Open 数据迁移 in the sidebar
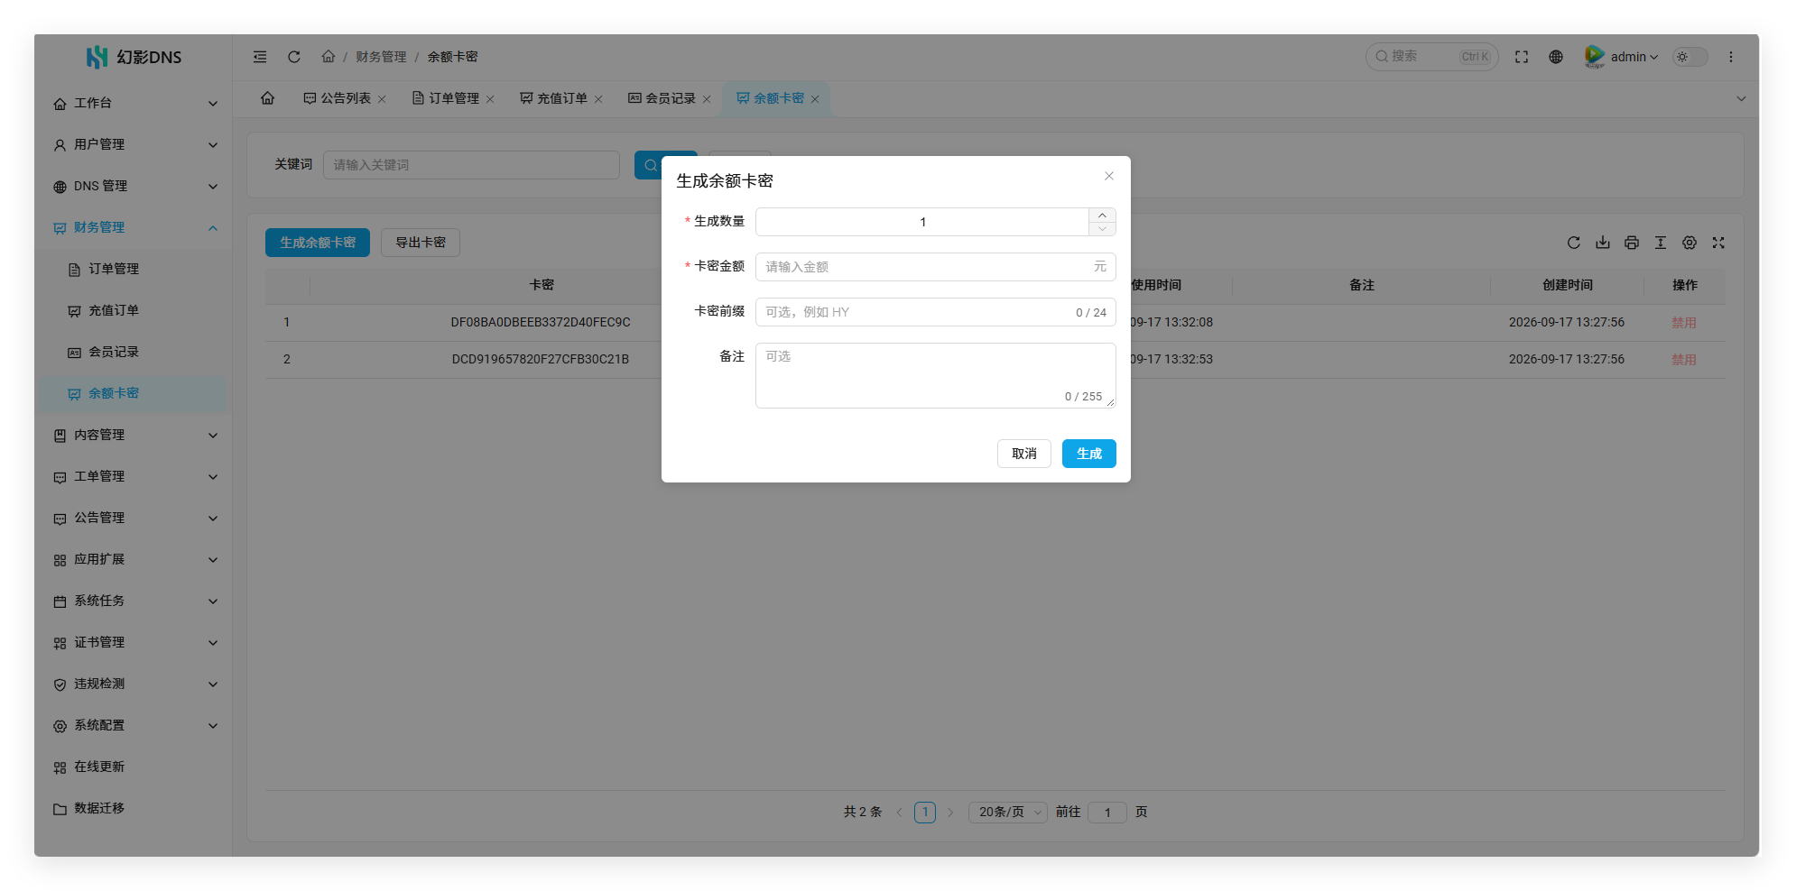Viewport: 1796px width, 891px height. (134, 809)
